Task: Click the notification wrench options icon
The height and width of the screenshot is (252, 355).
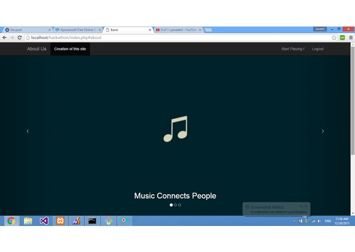Action: point(301,206)
